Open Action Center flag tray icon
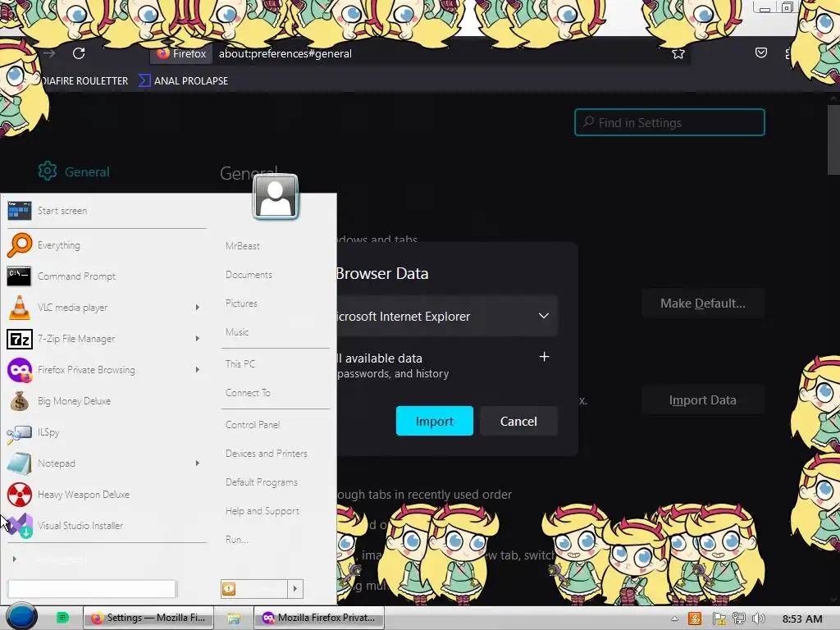The image size is (840, 630). point(719,619)
